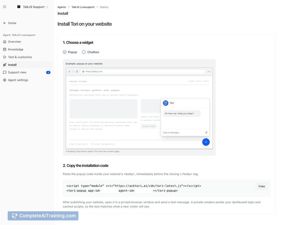This screenshot has height=225, width=287.
Task: Open the TalkJS Livesupport breadcrumb
Action: (x=83, y=7)
